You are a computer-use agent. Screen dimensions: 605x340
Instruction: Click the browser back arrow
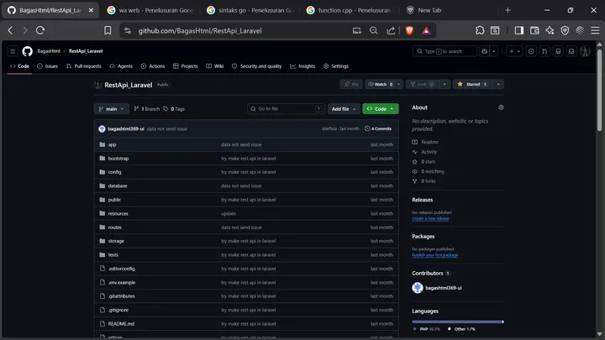[10, 30]
